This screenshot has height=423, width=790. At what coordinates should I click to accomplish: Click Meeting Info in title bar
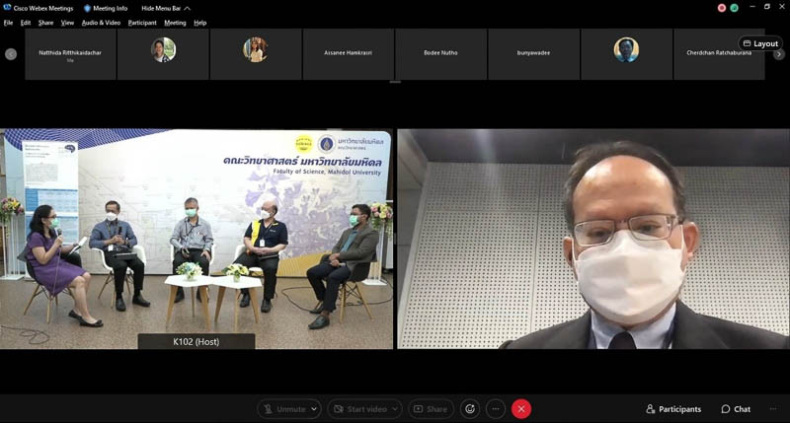pos(106,8)
